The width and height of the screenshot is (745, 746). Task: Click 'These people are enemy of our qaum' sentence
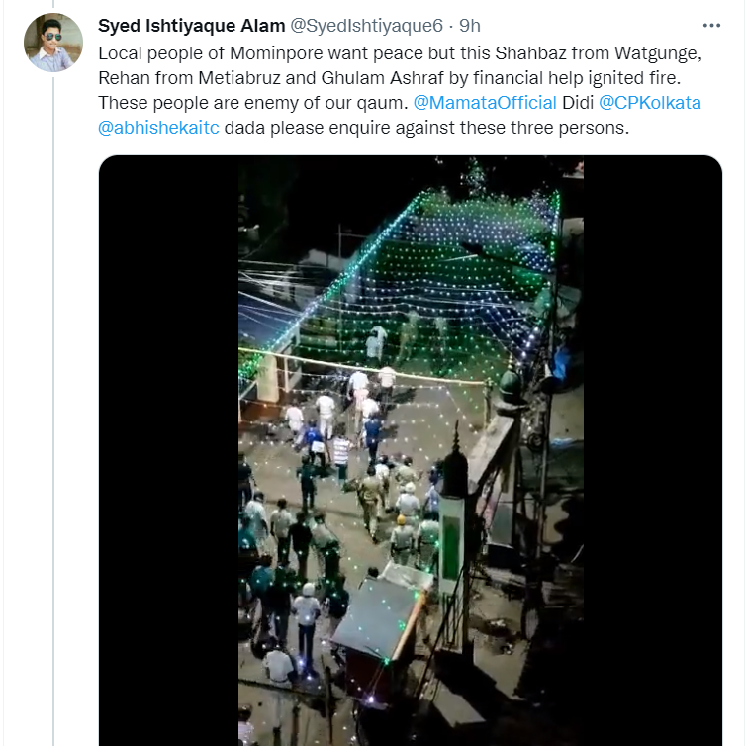pos(252,103)
